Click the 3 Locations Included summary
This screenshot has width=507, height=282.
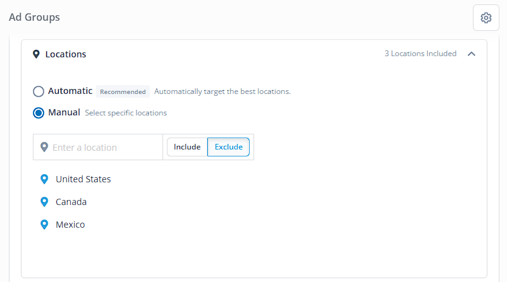(x=420, y=54)
